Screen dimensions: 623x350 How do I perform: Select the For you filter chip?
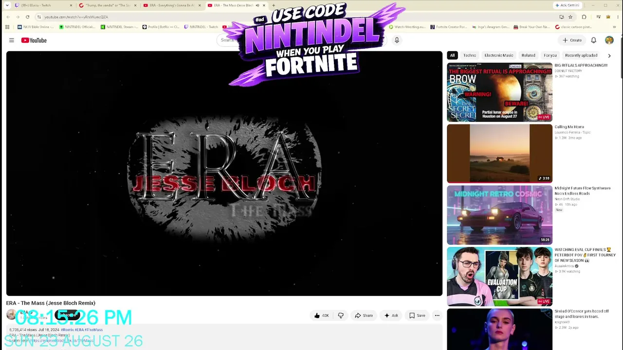click(550, 55)
